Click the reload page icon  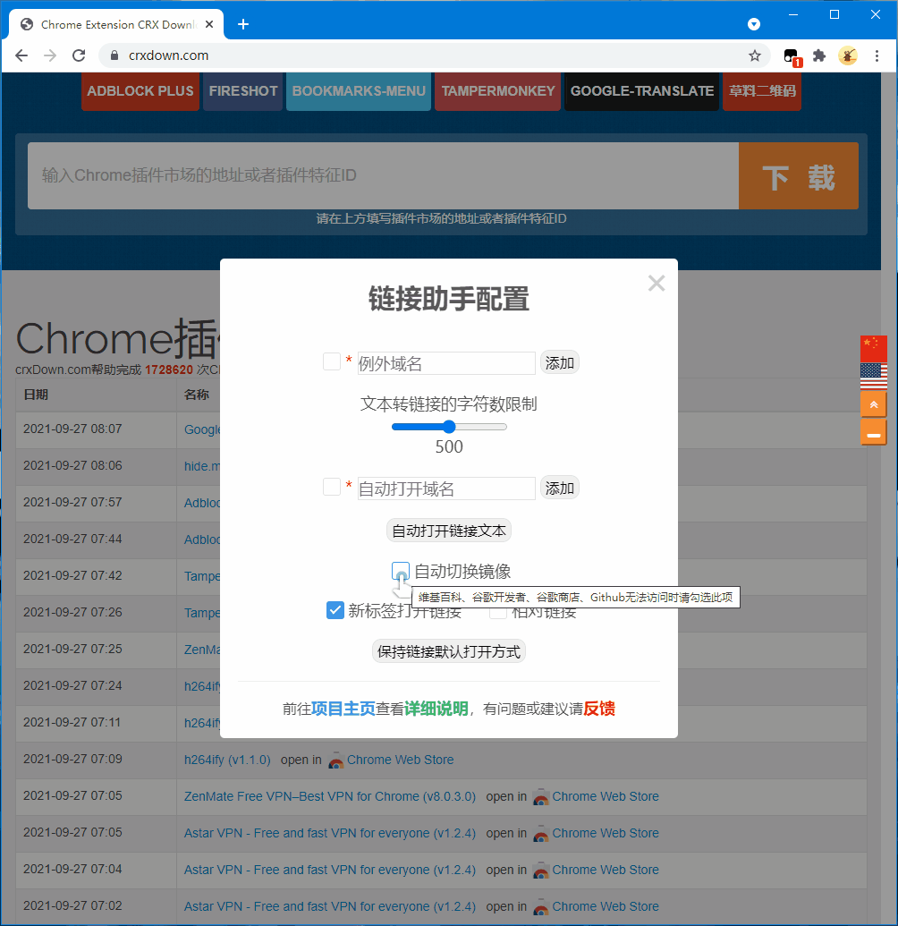pyautogui.click(x=78, y=55)
